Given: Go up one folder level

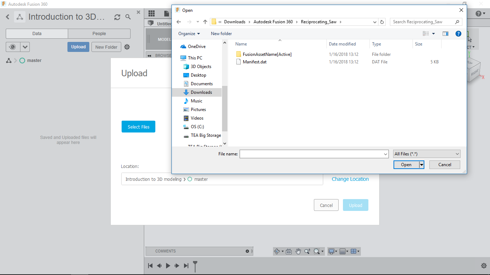Looking at the screenshot, I should (x=205, y=22).
